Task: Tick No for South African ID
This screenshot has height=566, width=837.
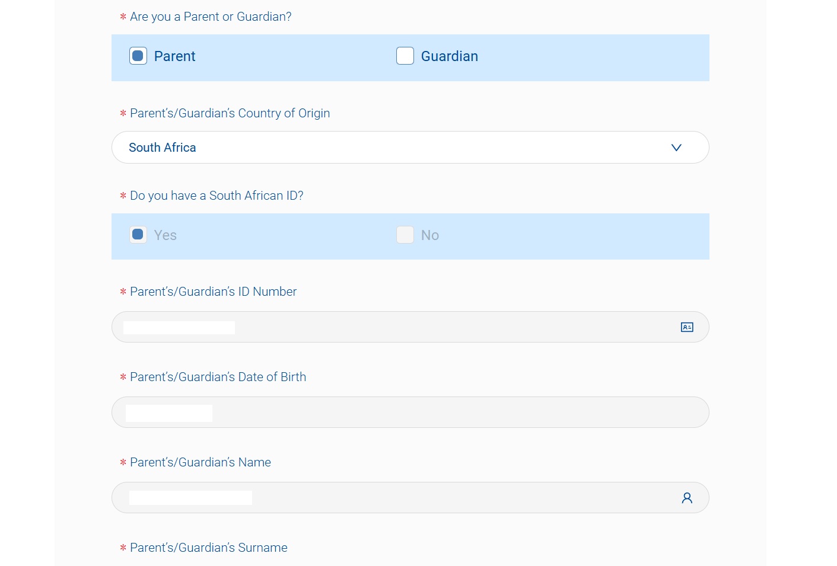Action: [x=405, y=235]
